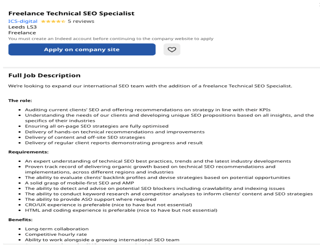This screenshot has width=320, height=246.
Task: Click the HTML and coding experience bullet
Action: click(121, 210)
